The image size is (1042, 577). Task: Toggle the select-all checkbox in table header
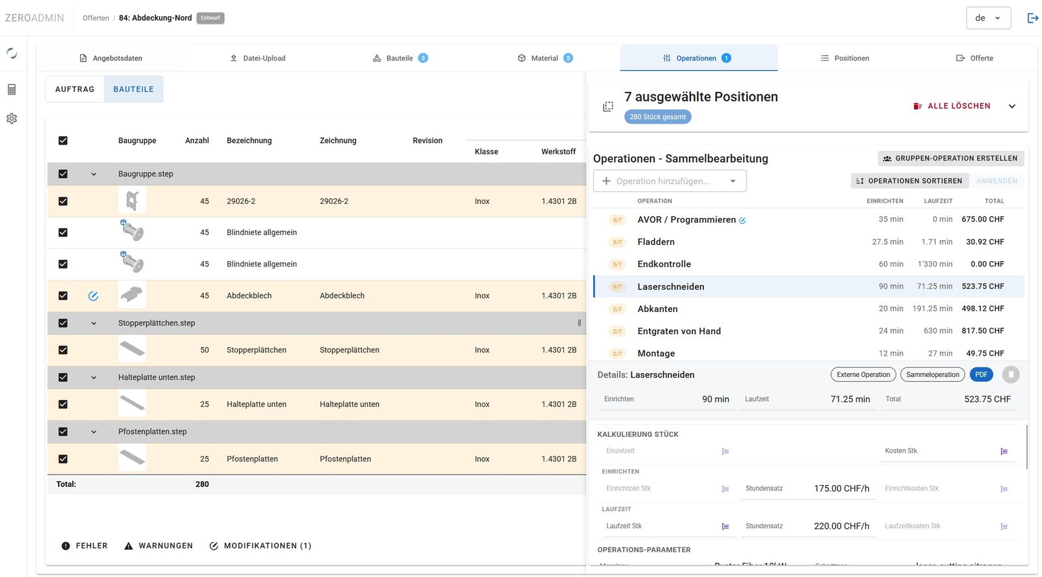click(63, 141)
